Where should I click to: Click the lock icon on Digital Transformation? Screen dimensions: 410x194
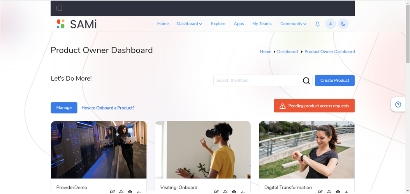click(x=329, y=192)
